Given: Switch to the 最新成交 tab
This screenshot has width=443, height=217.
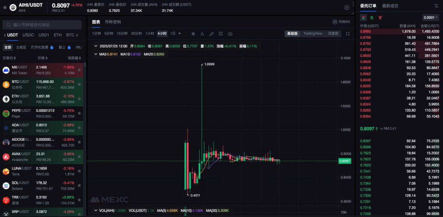Looking at the screenshot, I should click(391, 6).
